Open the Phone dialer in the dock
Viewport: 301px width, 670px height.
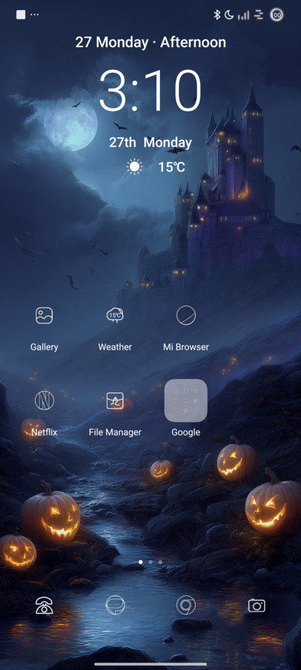[44, 605]
